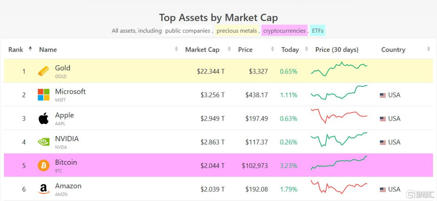Image resolution: width=437 pixels, height=201 pixels.
Task: Click the NVIDIA logo icon
Action: point(43,142)
